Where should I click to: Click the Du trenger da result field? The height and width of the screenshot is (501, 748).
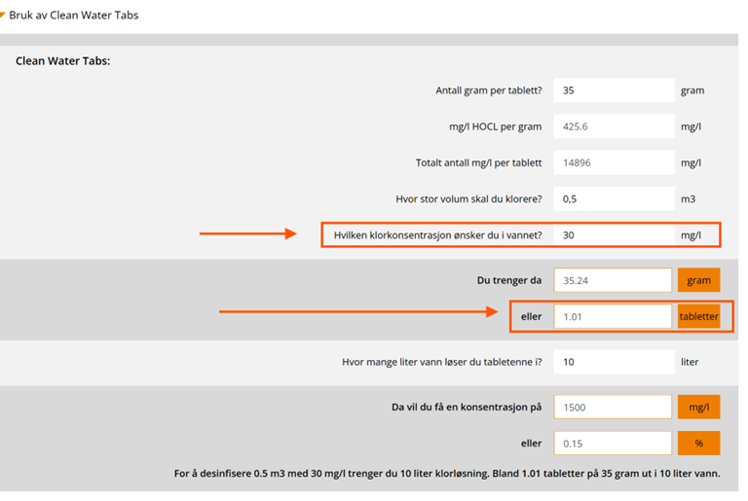[x=613, y=280]
